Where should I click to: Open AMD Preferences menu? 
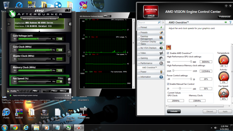click(x=225, y=17)
